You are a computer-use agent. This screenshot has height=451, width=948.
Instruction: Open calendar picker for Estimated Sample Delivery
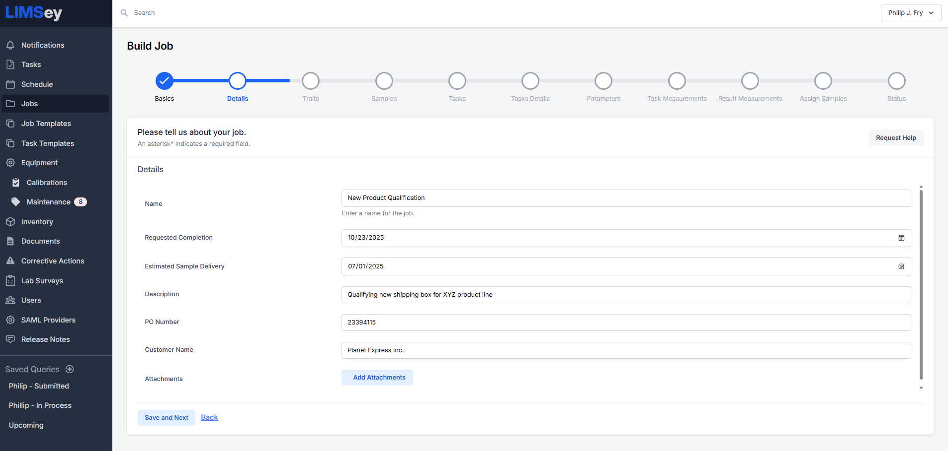901,266
